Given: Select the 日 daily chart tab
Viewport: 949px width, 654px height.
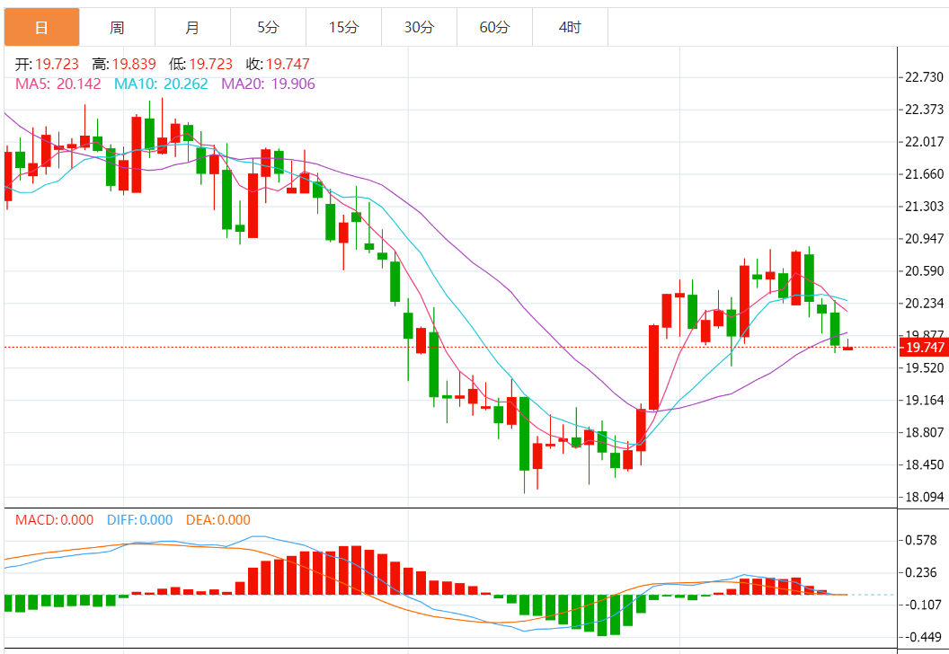Looking at the screenshot, I should click(x=41, y=27).
